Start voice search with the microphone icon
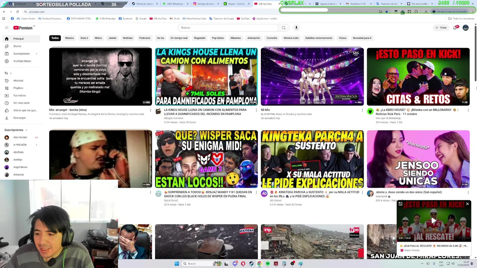The width and height of the screenshot is (477, 268). click(x=296, y=28)
